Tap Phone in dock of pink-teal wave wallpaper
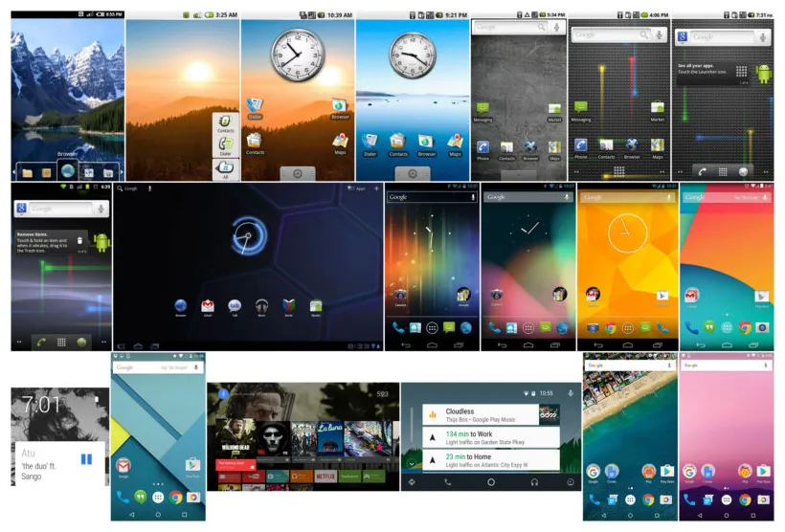 494,328
